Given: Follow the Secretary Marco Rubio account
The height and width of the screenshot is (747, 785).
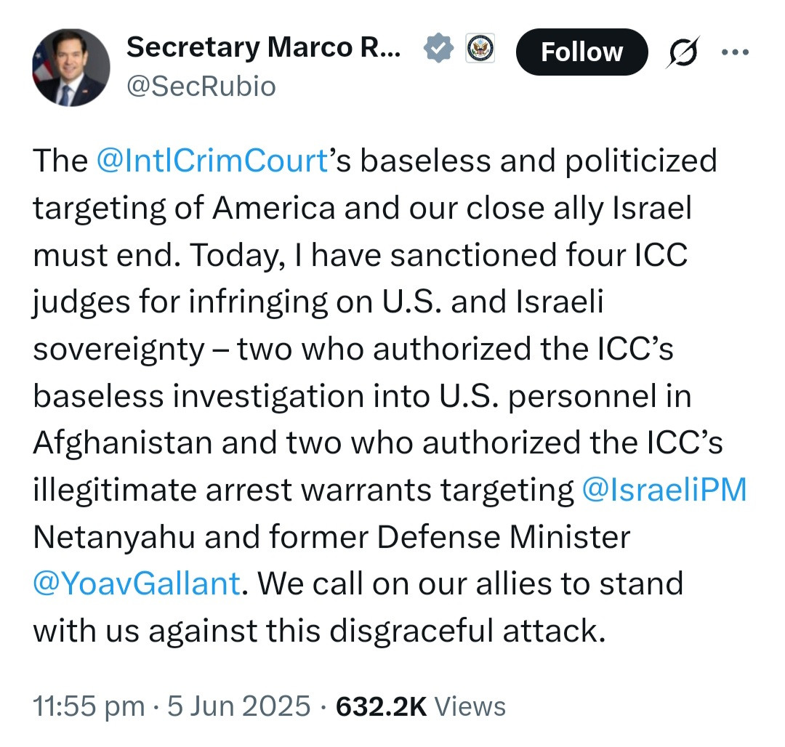Looking at the screenshot, I should tap(581, 52).
